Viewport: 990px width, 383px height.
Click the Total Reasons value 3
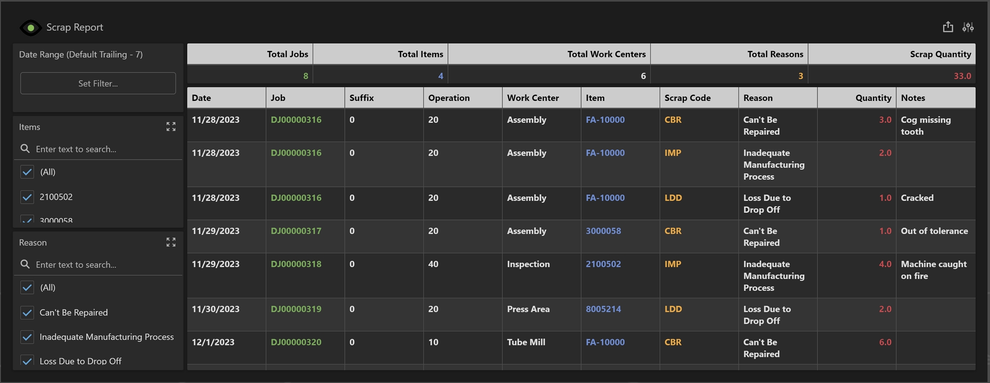800,76
